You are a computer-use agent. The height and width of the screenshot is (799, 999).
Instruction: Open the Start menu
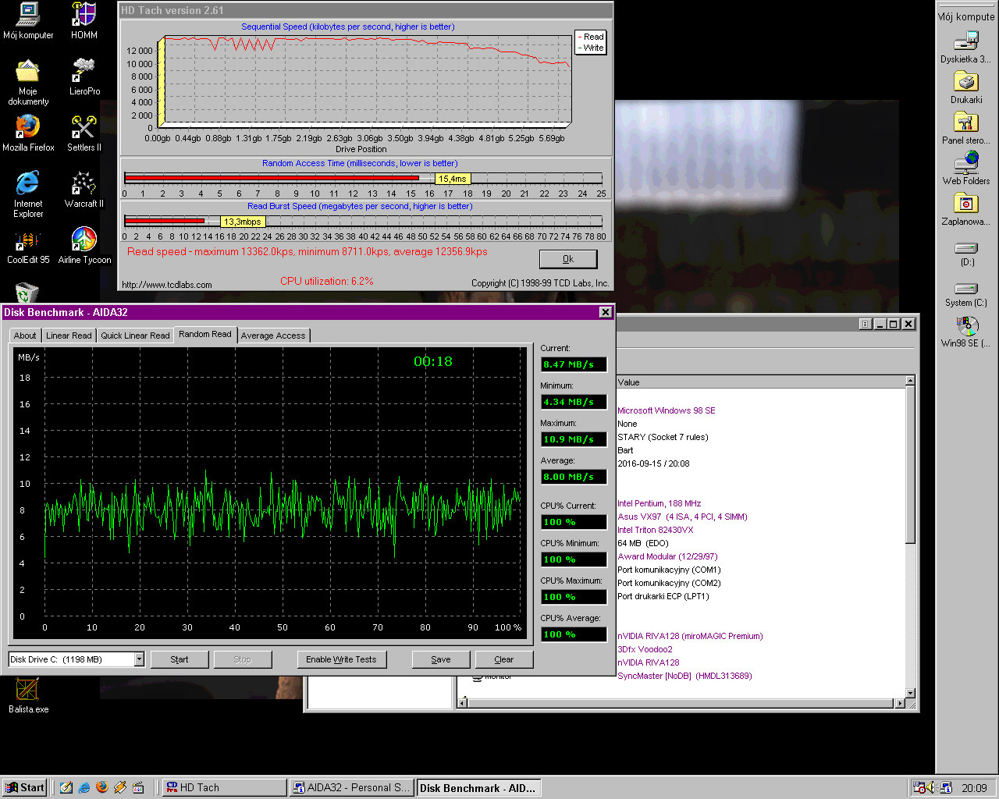coord(24,787)
